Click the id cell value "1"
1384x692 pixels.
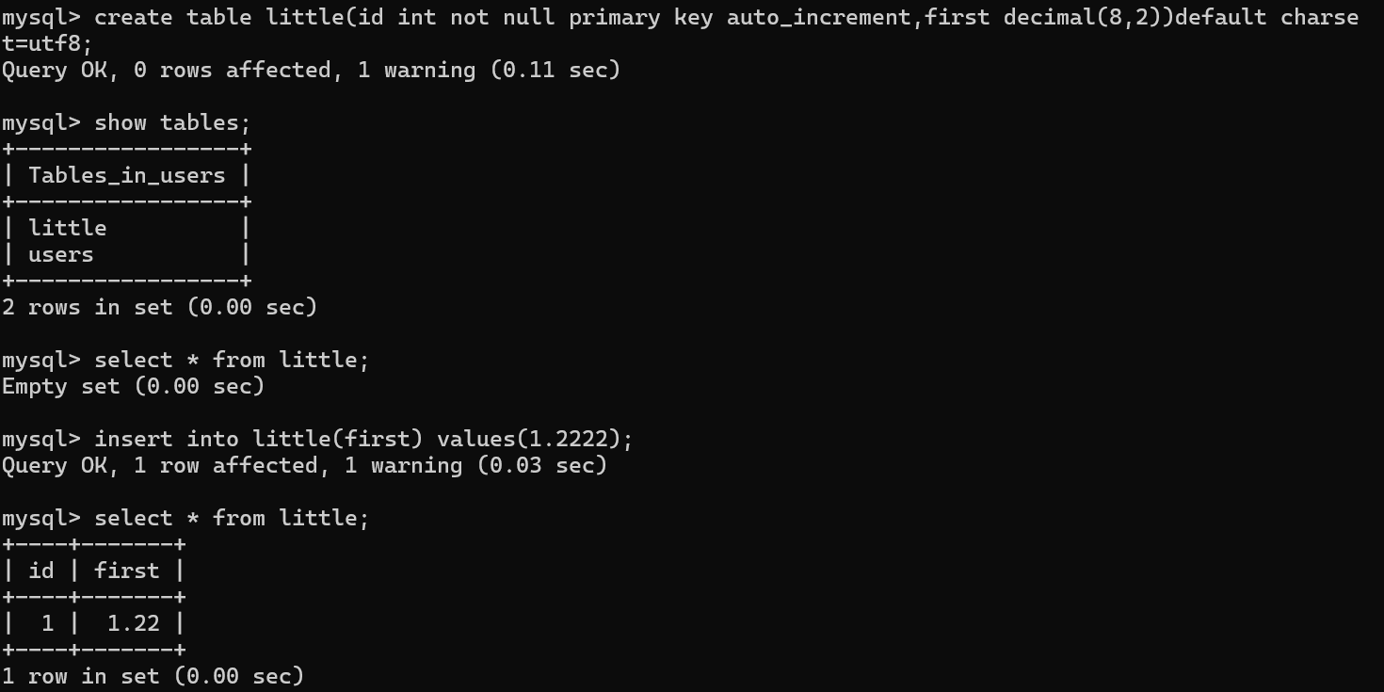(x=48, y=623)
